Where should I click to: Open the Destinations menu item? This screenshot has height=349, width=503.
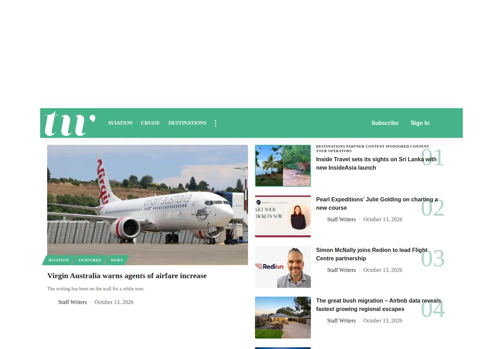[x=187, y=123]
